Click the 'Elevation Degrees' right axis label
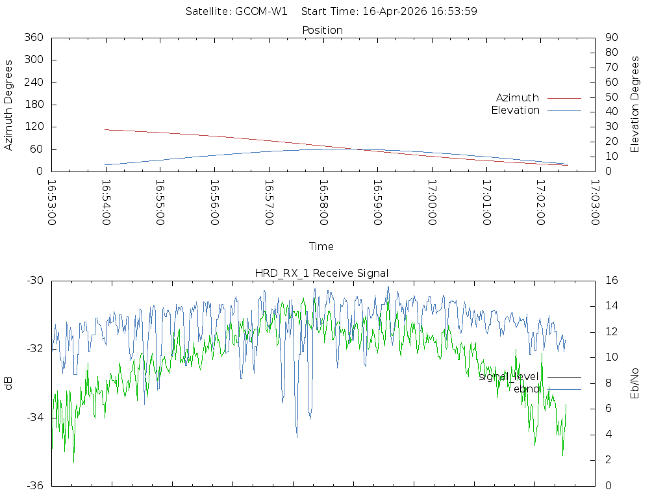The height and width of the screenshot is (499, 665). [x=635, y=105]
